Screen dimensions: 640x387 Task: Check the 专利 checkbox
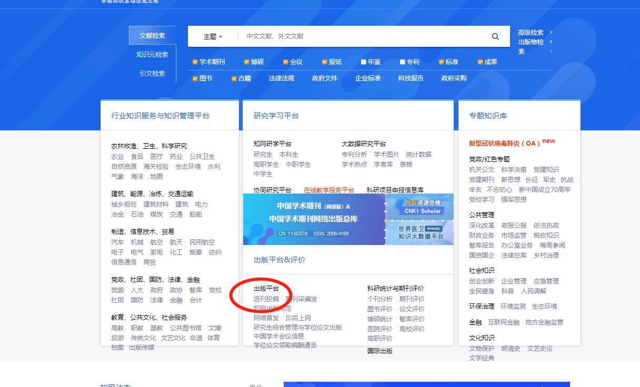click(x=402, y=62)
